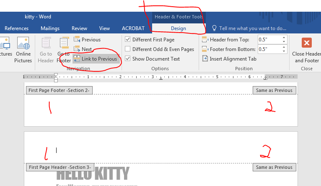Image resolution: width=321 pixels, height=186 pixels.
Task: Open the Mailings ribbon tab
Action: (x=50, y=28)
